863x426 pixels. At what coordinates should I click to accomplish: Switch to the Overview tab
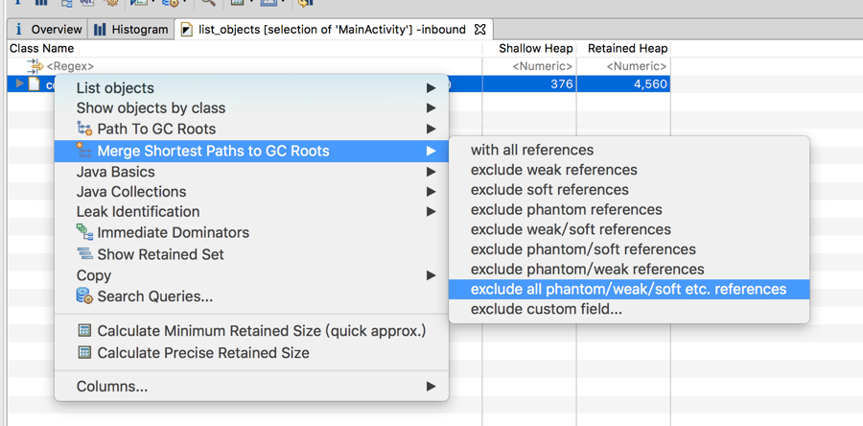pos(46,30)
